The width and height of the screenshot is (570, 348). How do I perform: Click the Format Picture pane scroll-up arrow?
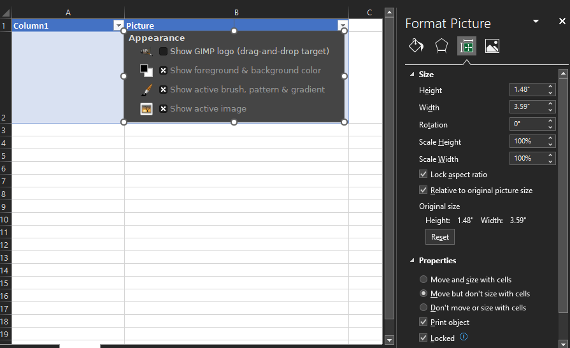coord(563,74)
